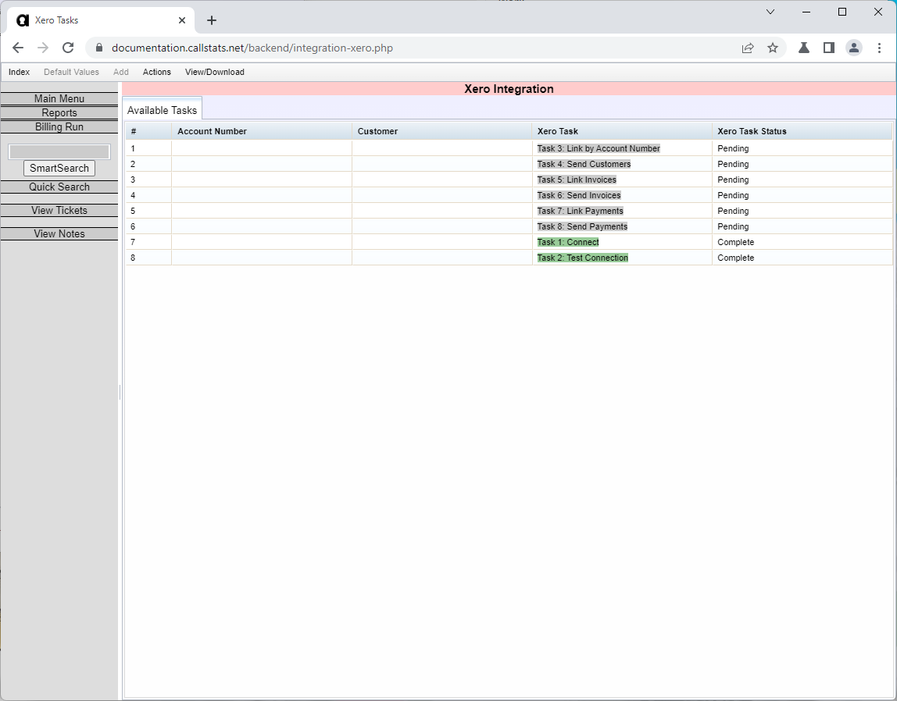Click the sidebar collapse handle
This screenshot has height=701, width=897.
[119, 392]
